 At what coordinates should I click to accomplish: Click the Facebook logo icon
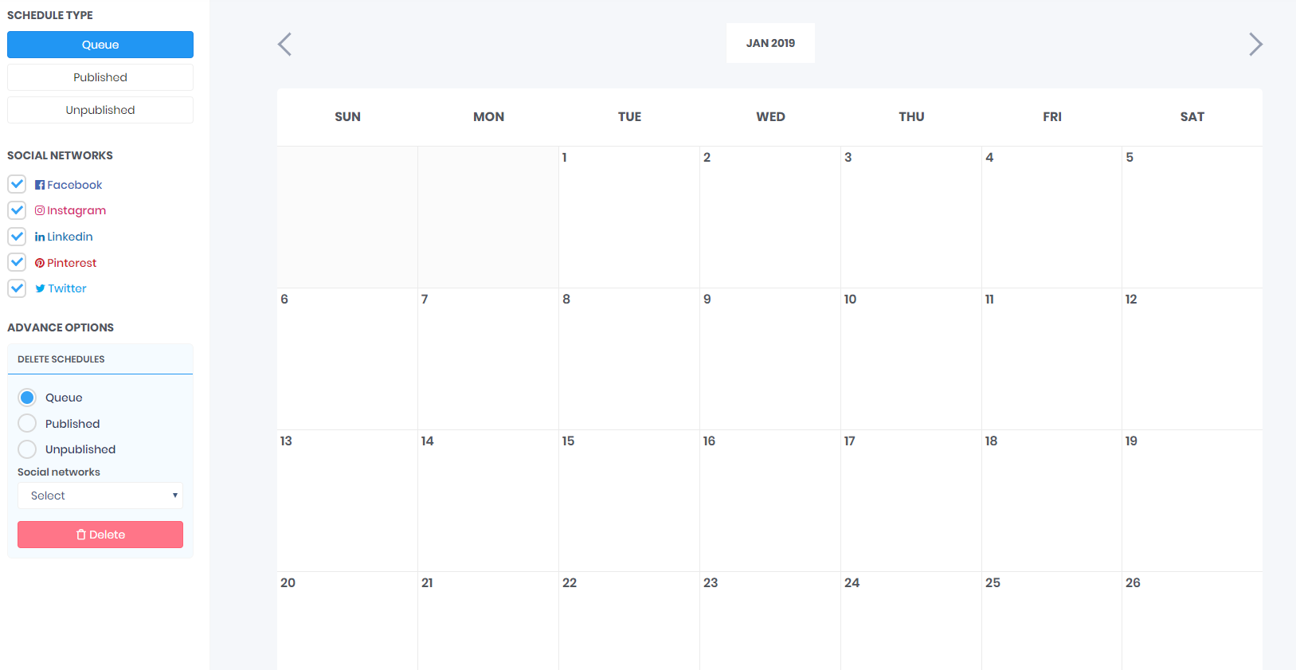click(40, 185)
